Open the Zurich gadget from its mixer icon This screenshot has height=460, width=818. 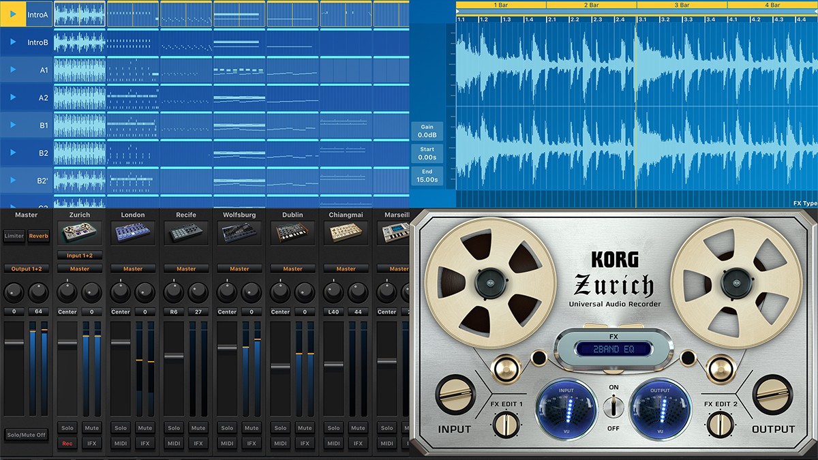pos(80,234)
